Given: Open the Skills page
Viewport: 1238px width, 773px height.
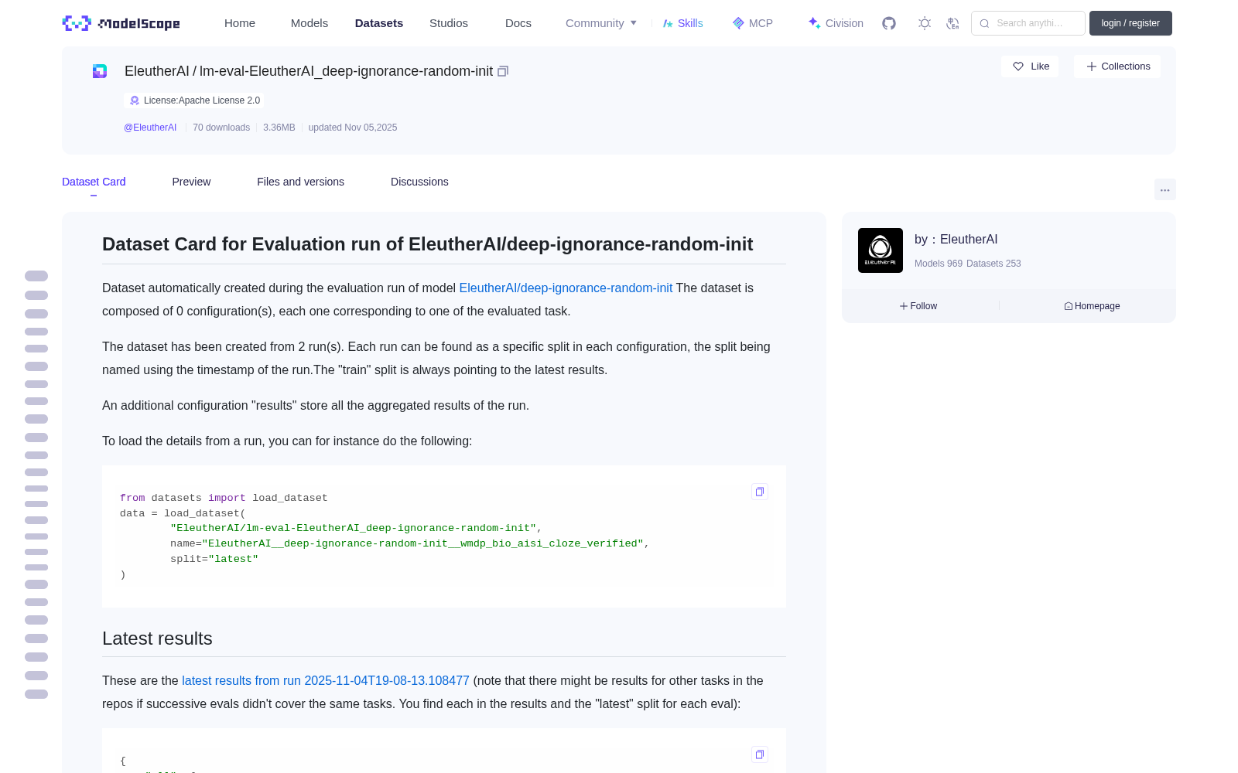Looking at the screenshot, I should [x=682, y=23].
